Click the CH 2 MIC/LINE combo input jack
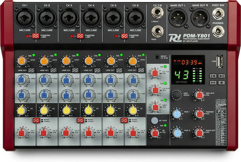This screenshot has width=241, height=162. [x=47, y=18]
